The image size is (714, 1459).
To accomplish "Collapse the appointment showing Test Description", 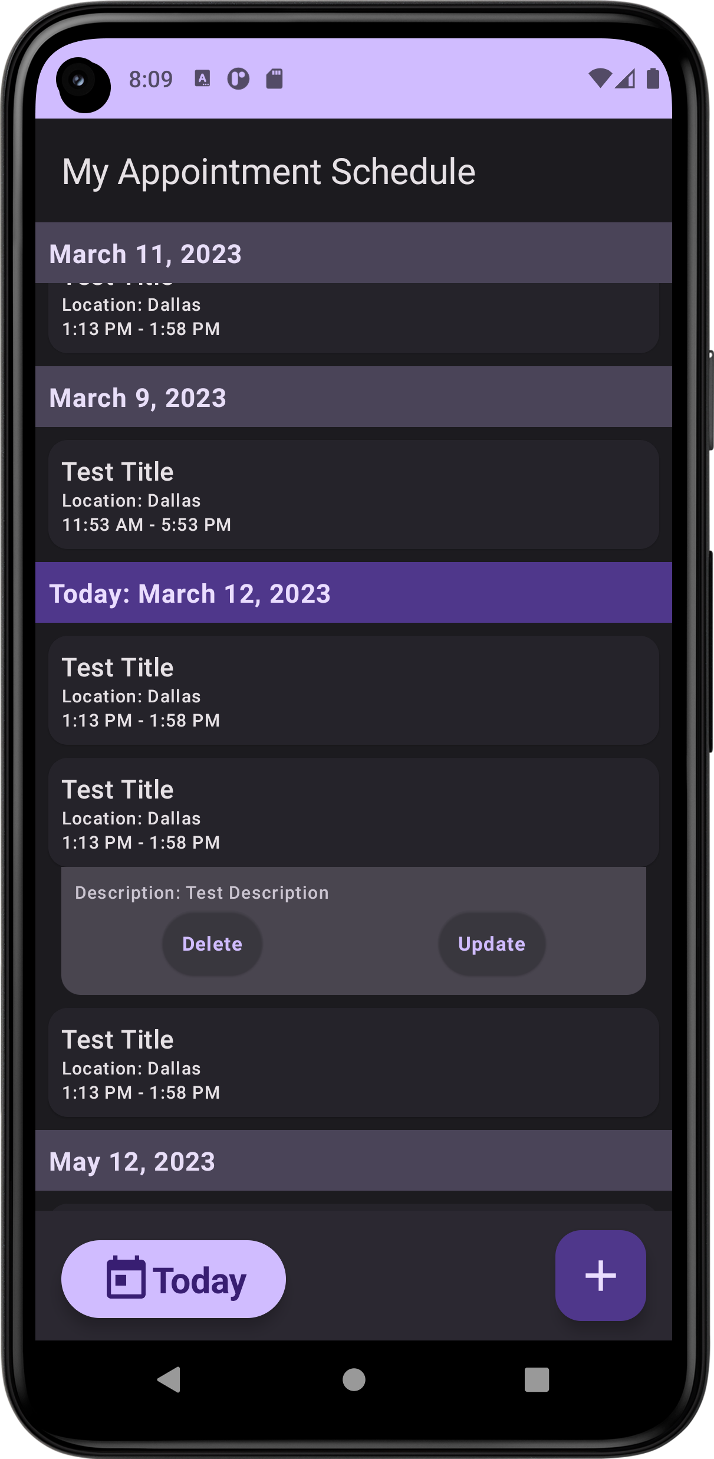I will pos(354,815).
